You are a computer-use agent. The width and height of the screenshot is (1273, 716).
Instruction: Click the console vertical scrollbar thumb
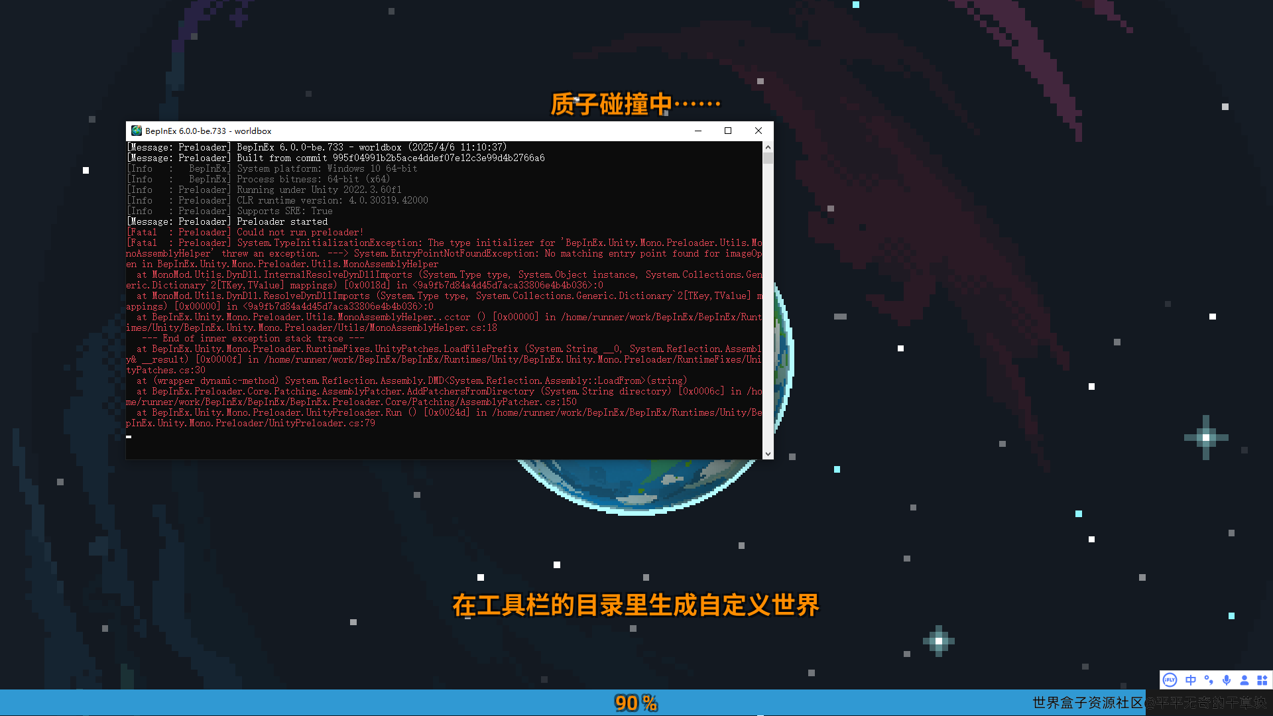click(768, 158)
